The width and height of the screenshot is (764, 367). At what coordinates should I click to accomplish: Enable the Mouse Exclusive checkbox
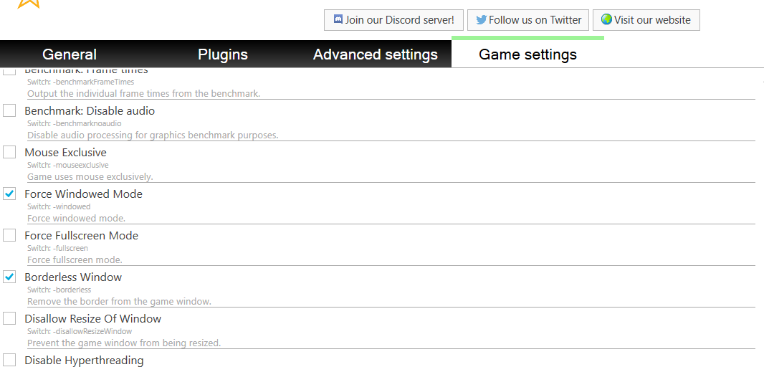coord(9,152)
